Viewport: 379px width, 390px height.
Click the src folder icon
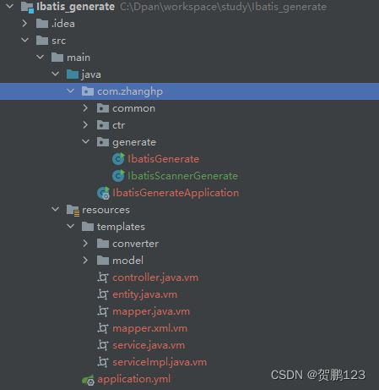[42, 41]
